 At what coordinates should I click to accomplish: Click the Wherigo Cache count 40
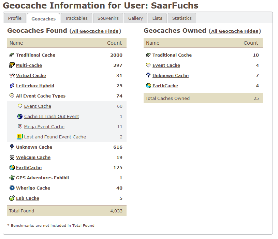119,188
